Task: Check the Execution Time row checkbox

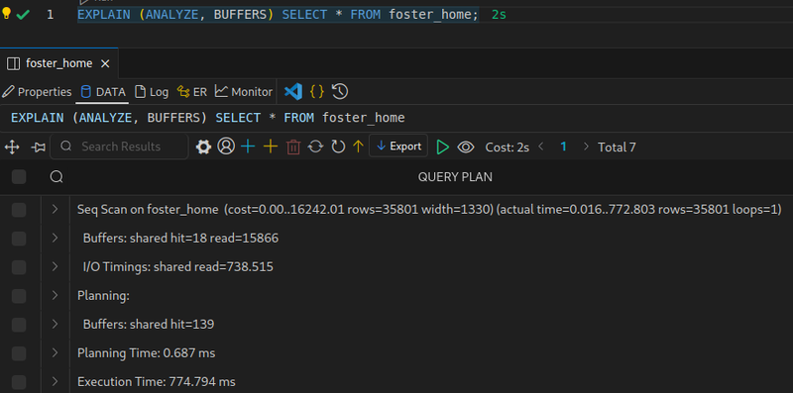Action: click(19, 381)
